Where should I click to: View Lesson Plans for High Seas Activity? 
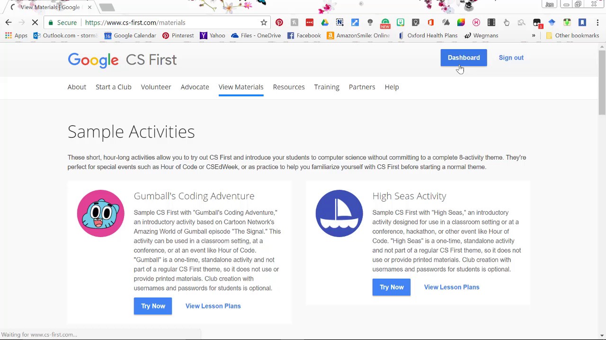tap(452, 287)
